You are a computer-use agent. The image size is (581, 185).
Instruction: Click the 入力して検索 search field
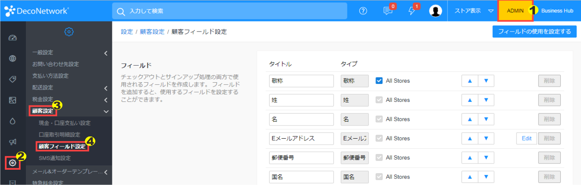[x=230, y=11]
